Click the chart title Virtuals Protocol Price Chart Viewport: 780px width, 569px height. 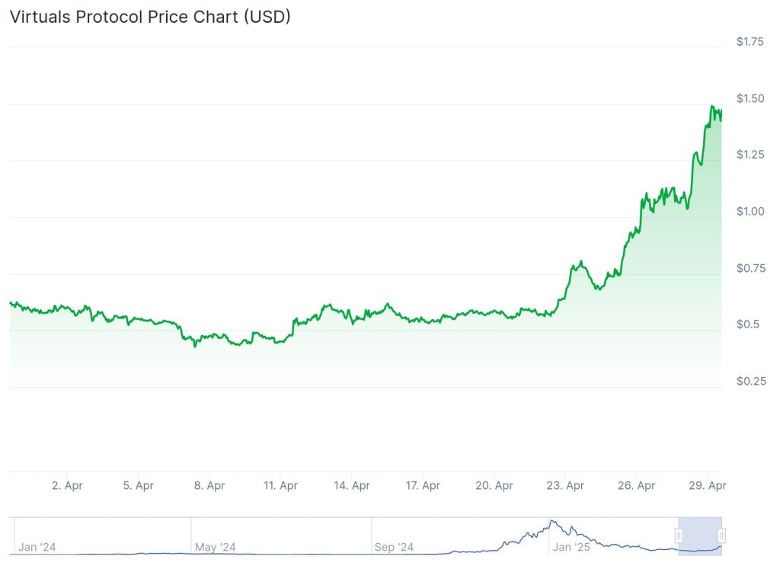point(150,17)
